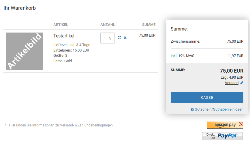Click the Ihr Warenkorb page heading
Screen dimensions: 250x144
(x=20, y=8)
